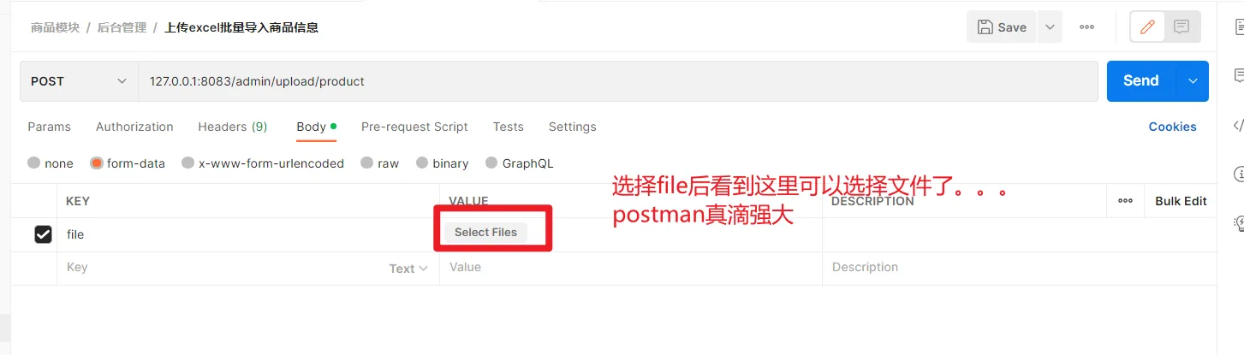Screen dimensions: 1244x355
Task: Select the raw body type radio
Action: pos(367,163)
